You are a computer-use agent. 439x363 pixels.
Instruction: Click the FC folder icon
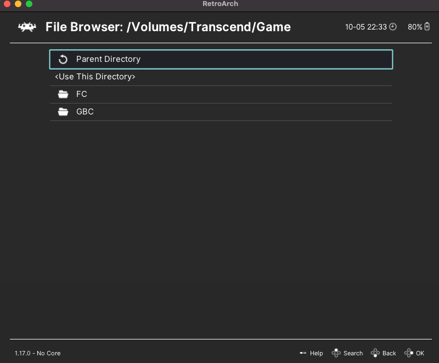(63, 94)
